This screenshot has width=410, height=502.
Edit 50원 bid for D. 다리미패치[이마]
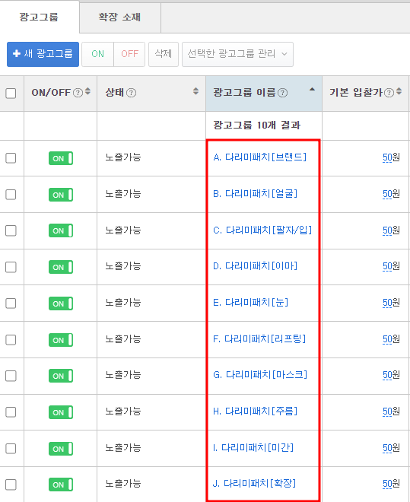tap(391, 266)
